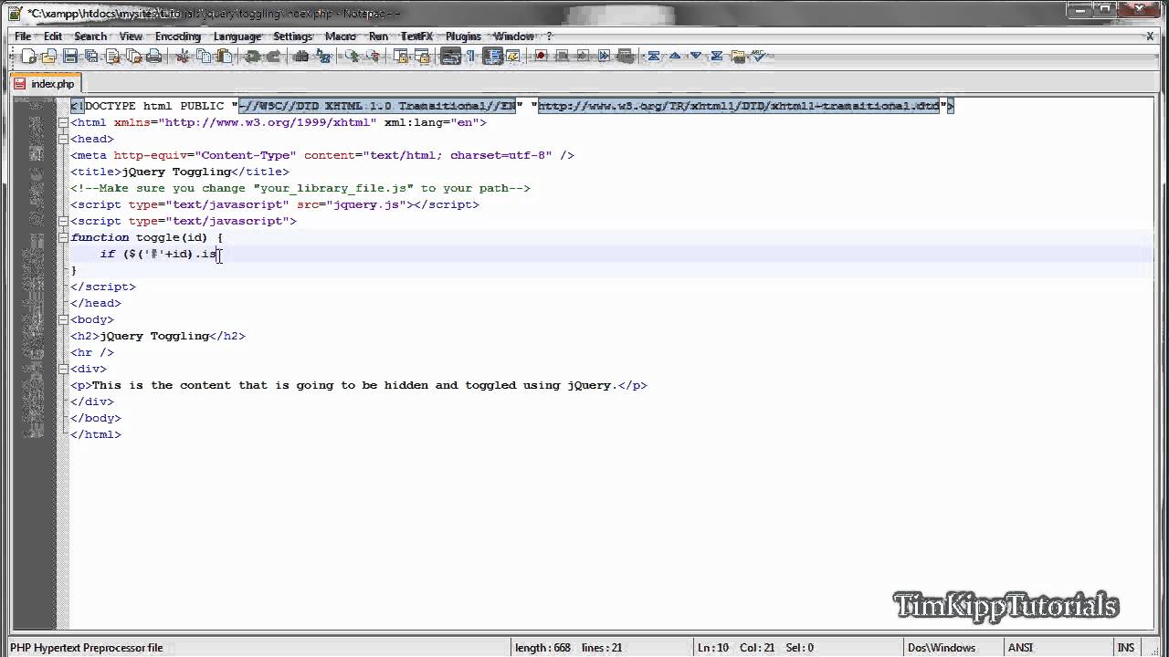The width and height of the screenshot is (1169, 657).
Task: Click the Close All toolbar icon
Action: click(x=133, y=57)
